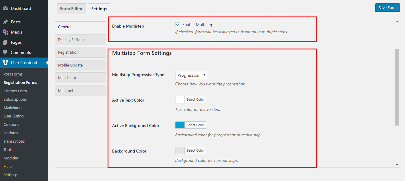Click the blue Active Background Color swatch
The height and width of the screenshot is (181, 405).
point(180,125)
